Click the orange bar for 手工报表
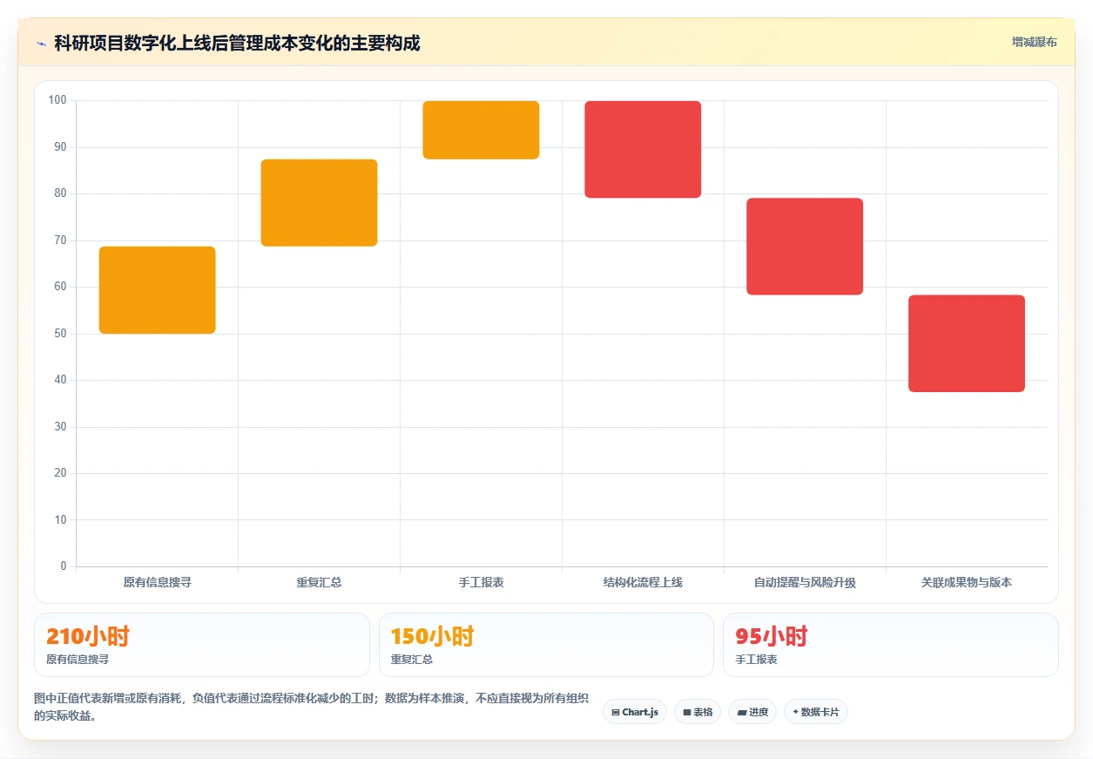 coord(481,130)
